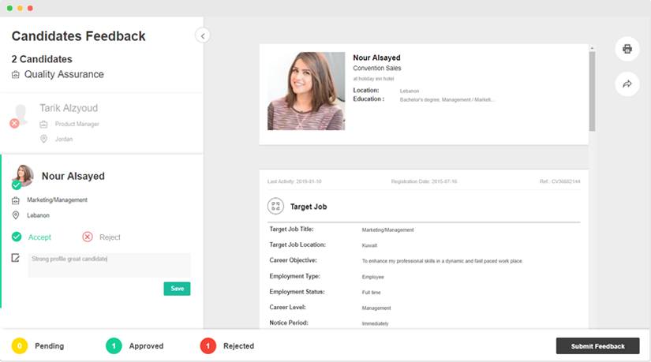Submit Feedback with the dark button

(x=597, y=345)
